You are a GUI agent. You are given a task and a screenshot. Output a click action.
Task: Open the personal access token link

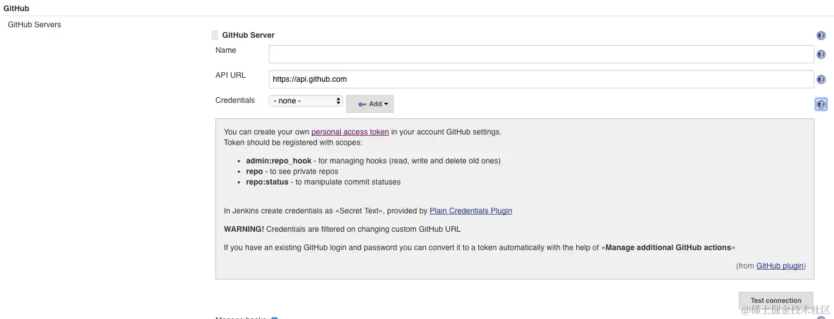click(350, 132)
